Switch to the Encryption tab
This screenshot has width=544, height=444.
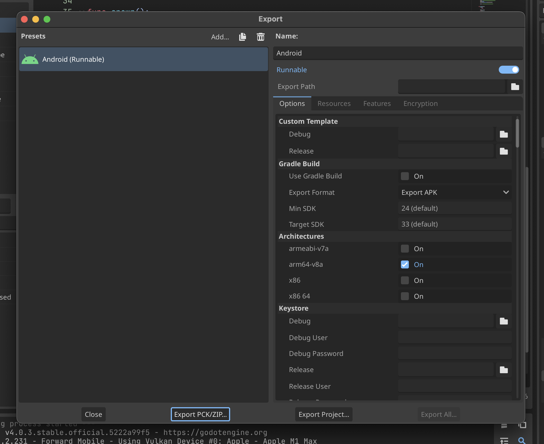(x=420, y=104)
